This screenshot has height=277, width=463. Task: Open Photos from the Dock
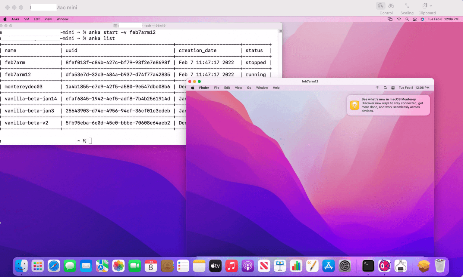point(118,266)
